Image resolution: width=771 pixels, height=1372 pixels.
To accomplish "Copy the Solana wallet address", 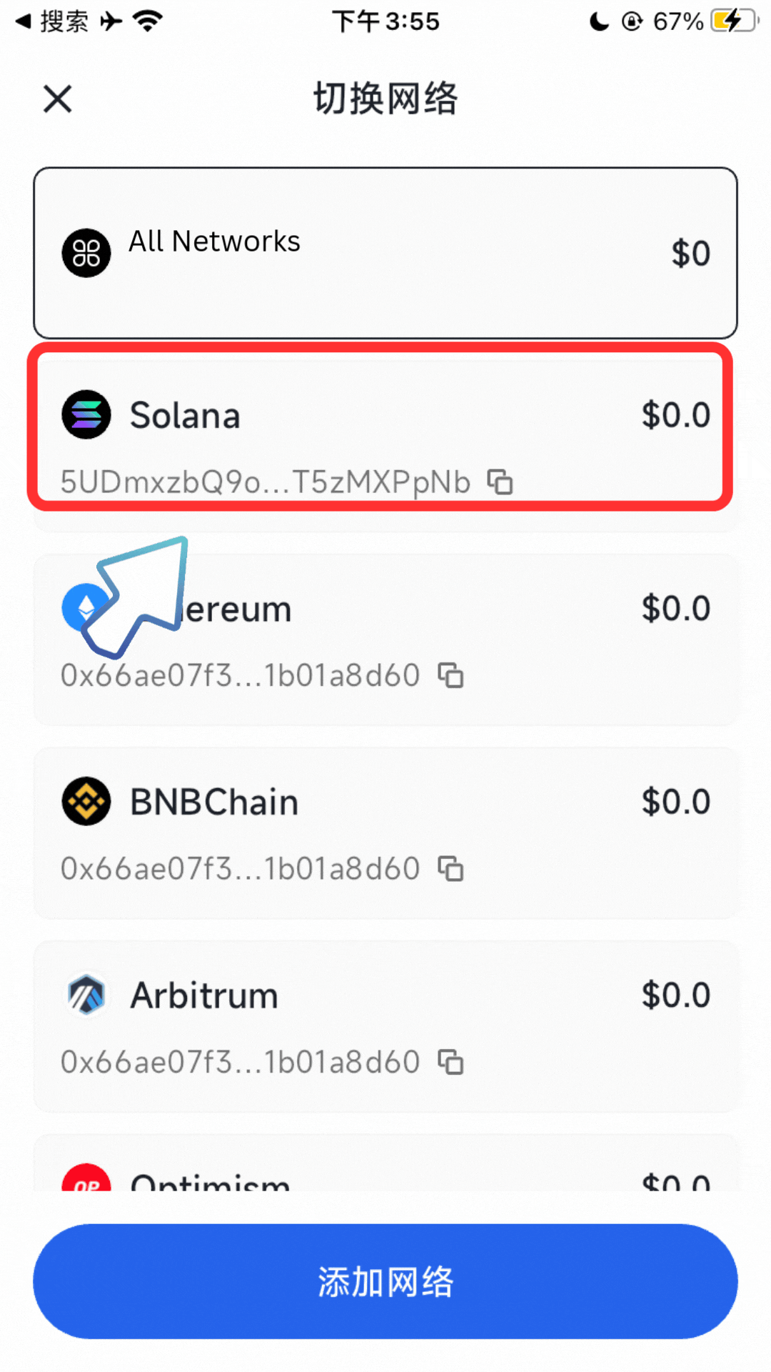I will [500, 482].
